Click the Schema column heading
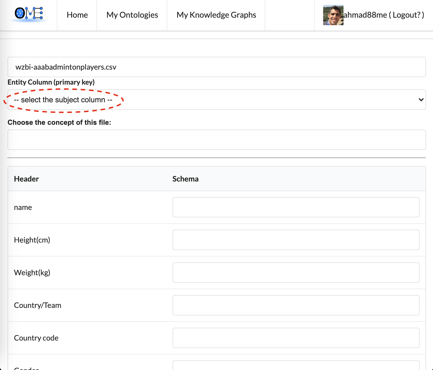433x370 pixels. pyautogui.click(x=185, y=179)
